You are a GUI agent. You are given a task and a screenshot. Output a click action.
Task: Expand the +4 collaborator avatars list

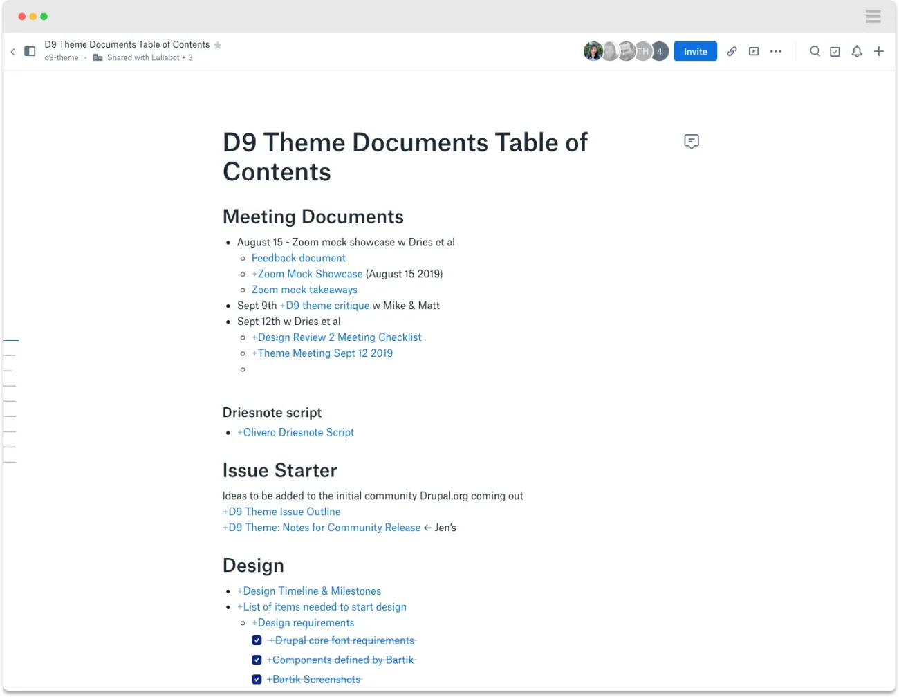tap(658, 51)
